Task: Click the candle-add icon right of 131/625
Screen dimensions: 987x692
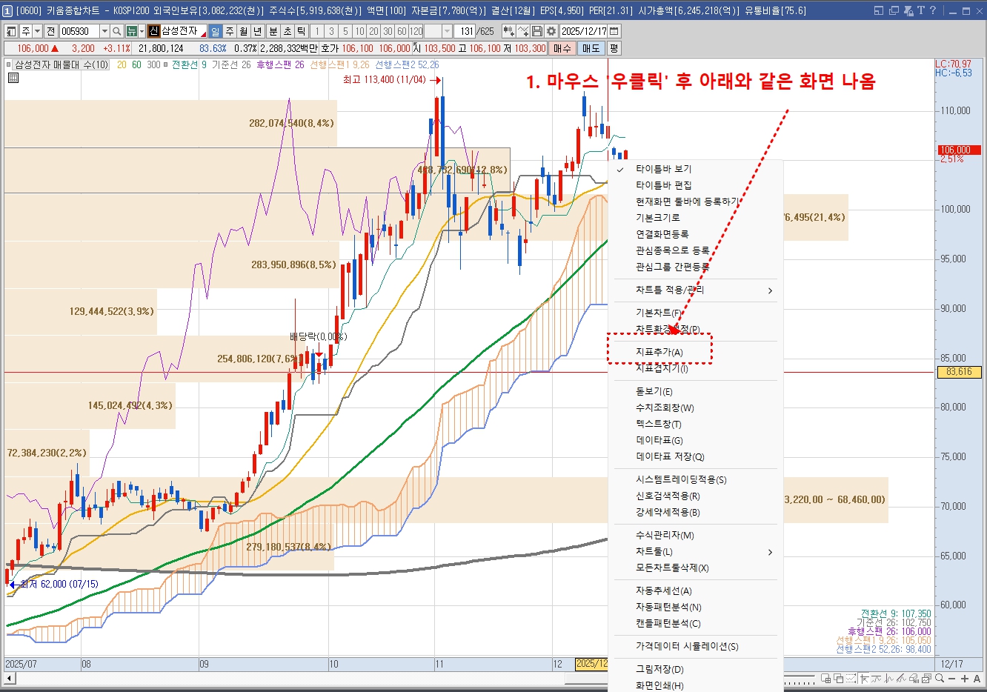Action: point(509,31)
